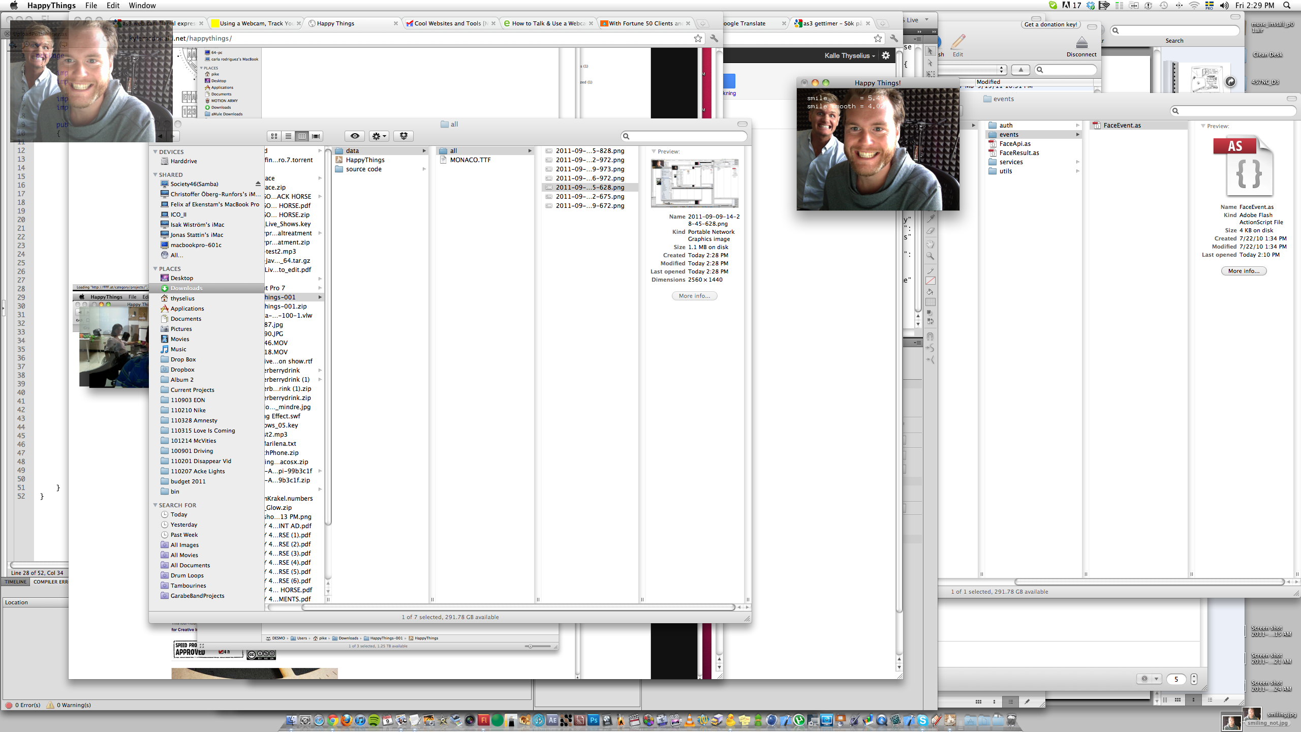Eject the Society46(Samba) share
This screenshot has width=1301, height=732.
(258, 184)
